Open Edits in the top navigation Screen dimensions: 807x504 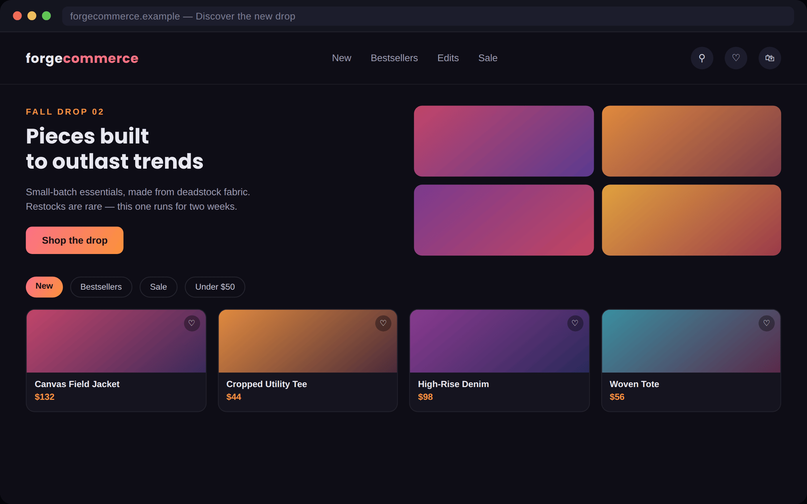(x=448, y=58)
